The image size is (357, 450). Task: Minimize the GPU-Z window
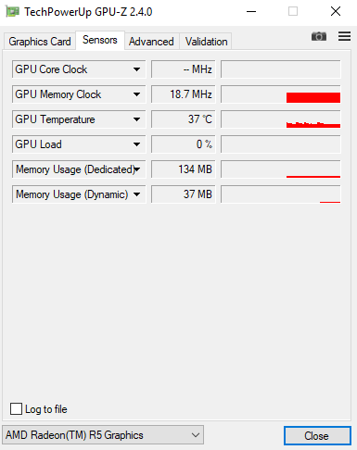251,12
